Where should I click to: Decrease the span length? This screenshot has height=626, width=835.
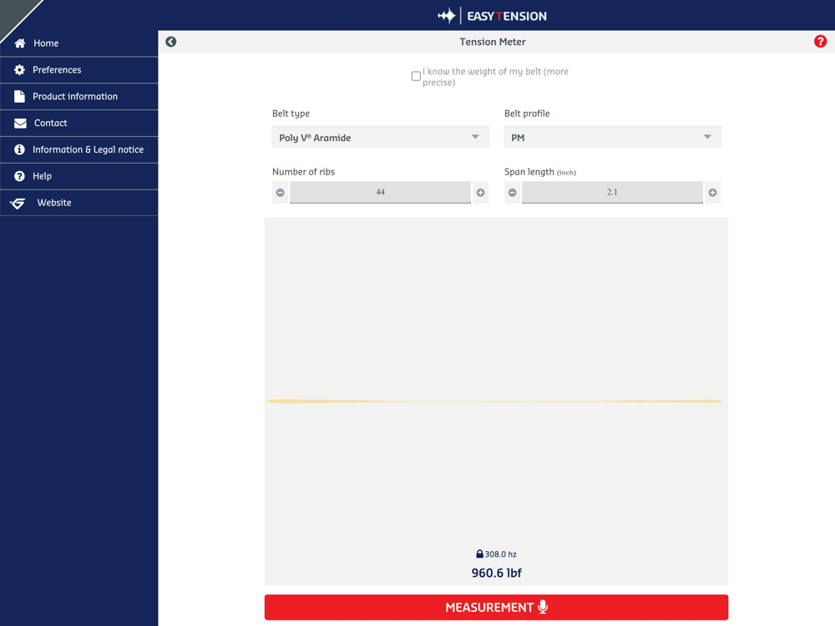tap(513, 193)
